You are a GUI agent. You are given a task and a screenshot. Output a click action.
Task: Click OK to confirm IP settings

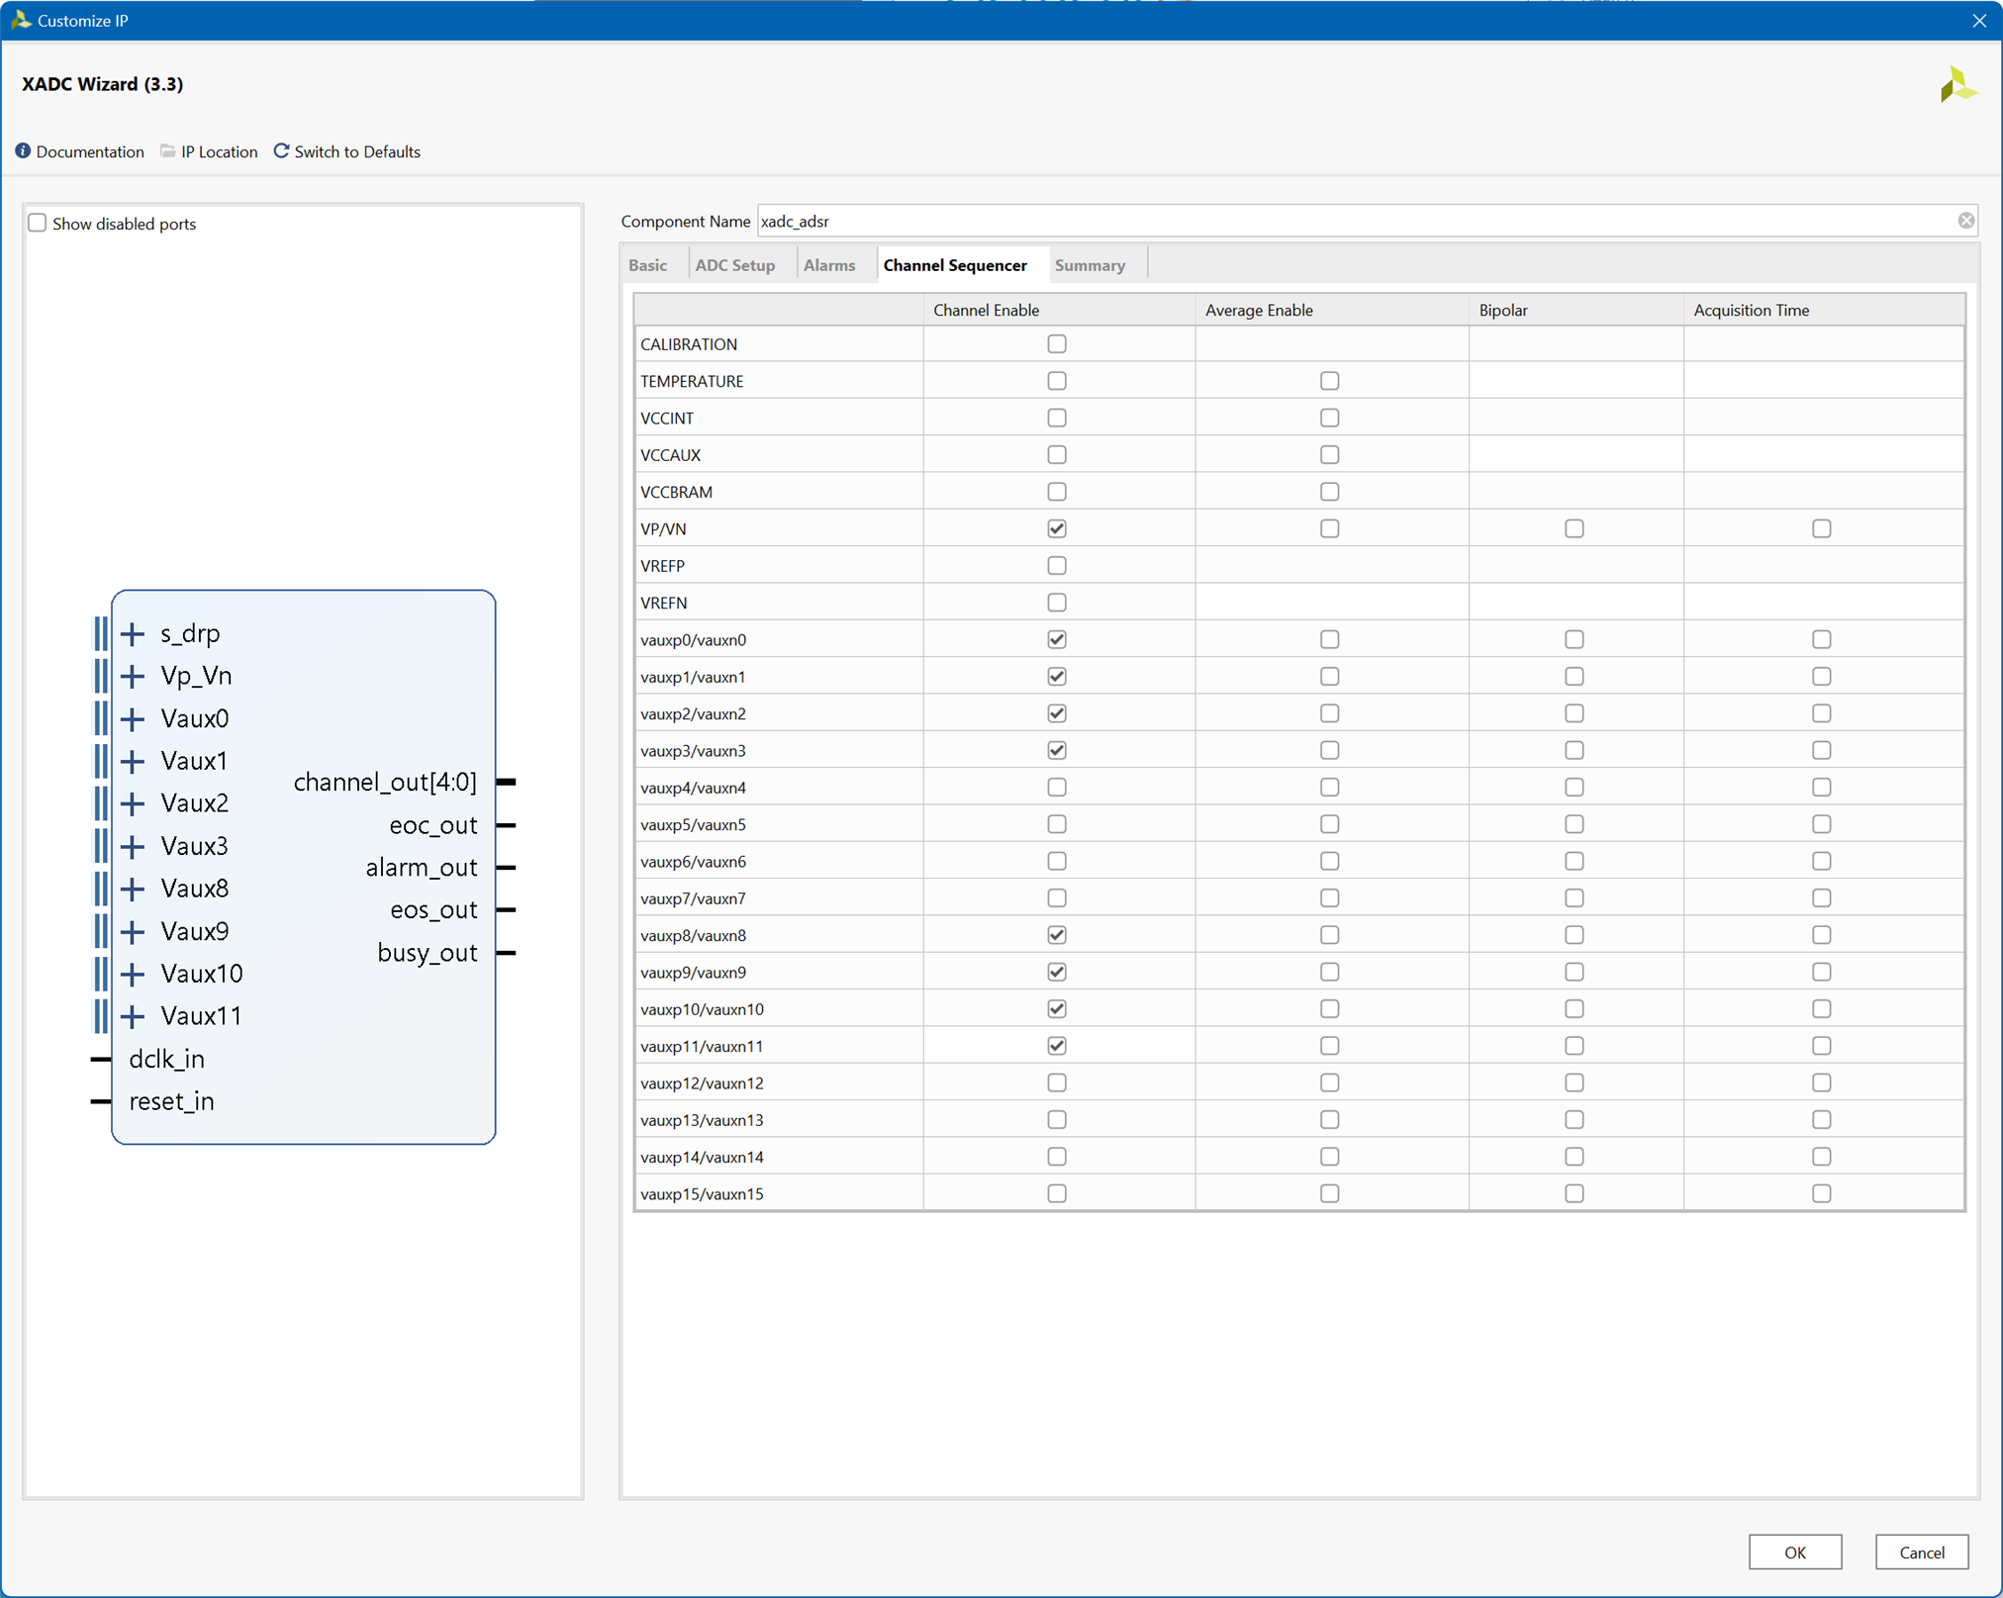[x=1794, y=1551]
